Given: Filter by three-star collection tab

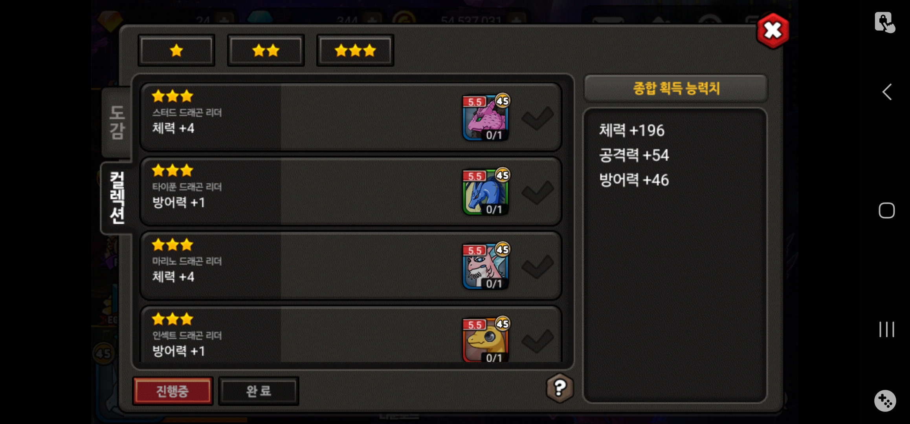Looking at the screenshot, I should (x=355, y=51).
